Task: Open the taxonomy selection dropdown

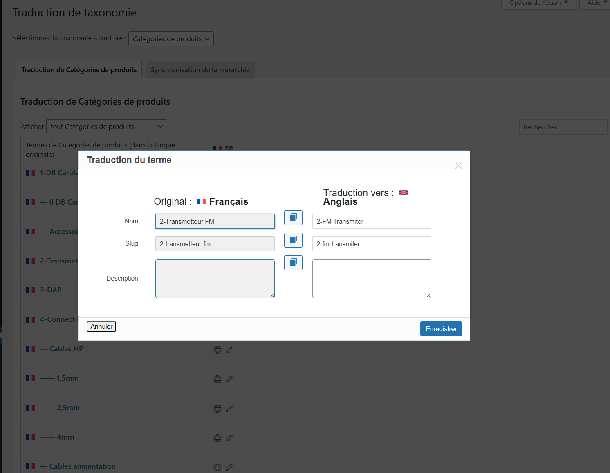Action: [171, 39]
